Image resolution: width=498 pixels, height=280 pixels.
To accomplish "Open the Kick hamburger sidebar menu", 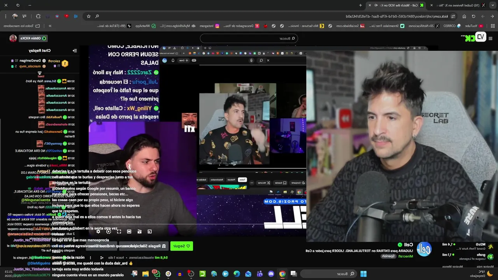I will (x=491, y=38).
